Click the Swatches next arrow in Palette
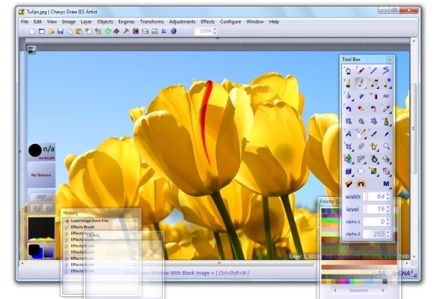The image size is (440, 299). tap(383, 290)
